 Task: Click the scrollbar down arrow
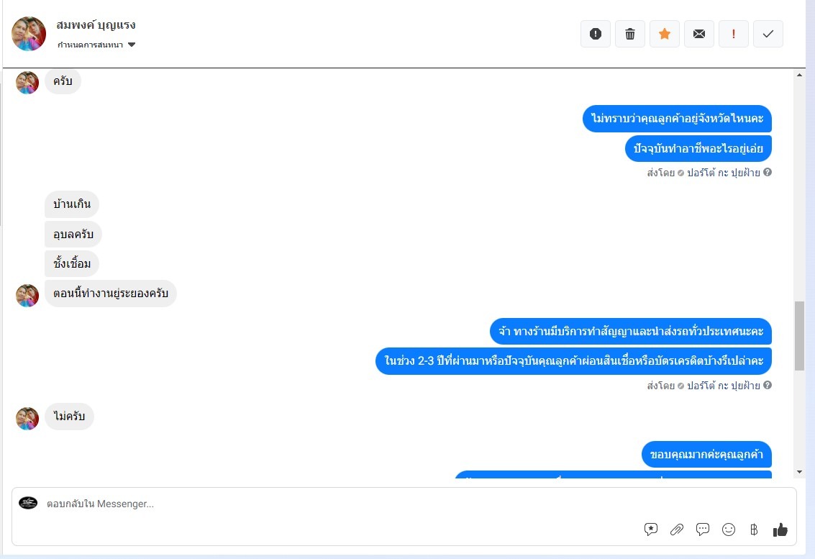coord(799,472)
